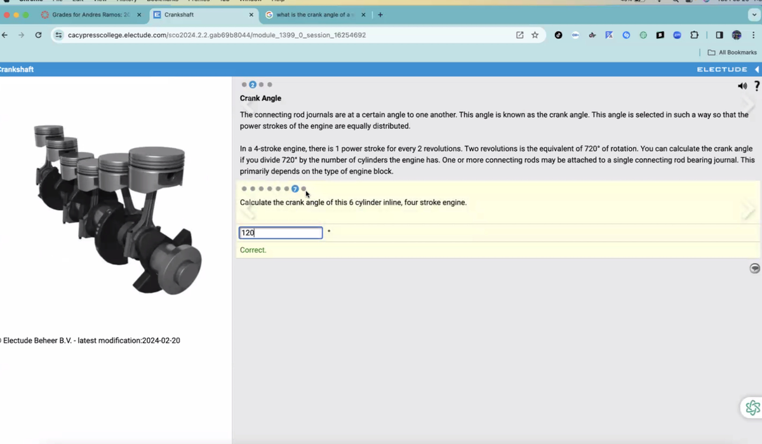The image size is (762, 444).
Task: Bookmark this page with star icon
Action: click(x=535, y=35)
